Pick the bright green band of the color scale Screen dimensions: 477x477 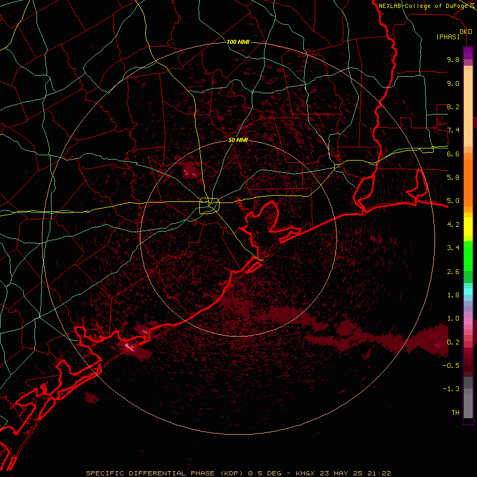(x=468, y=255)
